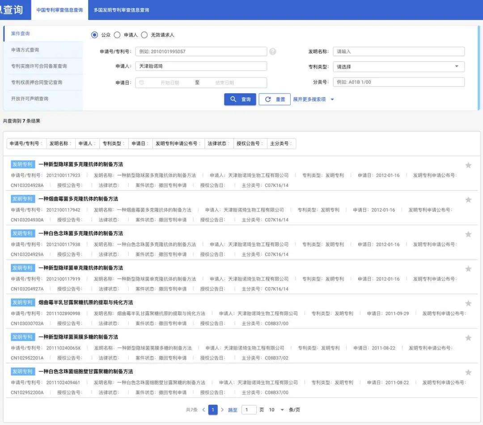Click the blue 查询 search button
Viewport: 483px width, 425px height.
pos(240,99)
